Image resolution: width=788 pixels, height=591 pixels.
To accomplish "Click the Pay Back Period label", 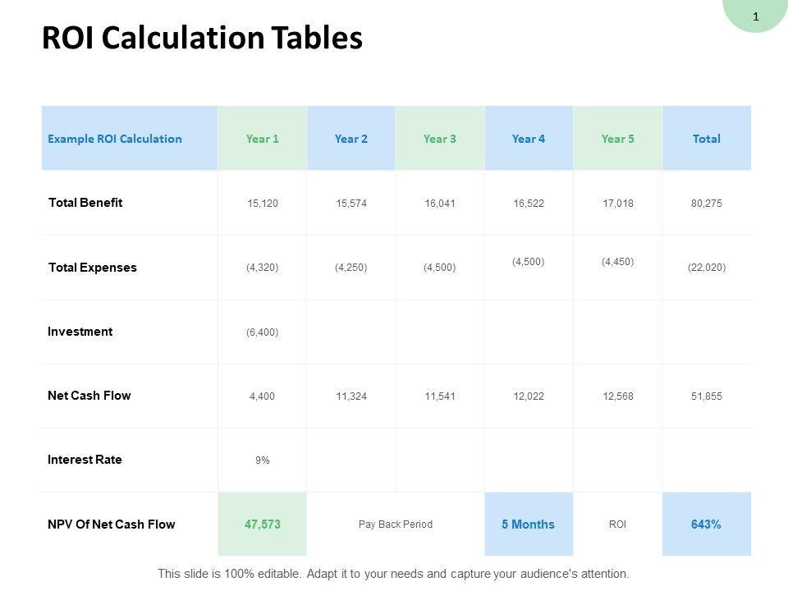I will point(396,525).
